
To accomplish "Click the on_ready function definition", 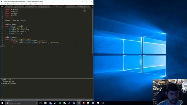I will 14,26.
